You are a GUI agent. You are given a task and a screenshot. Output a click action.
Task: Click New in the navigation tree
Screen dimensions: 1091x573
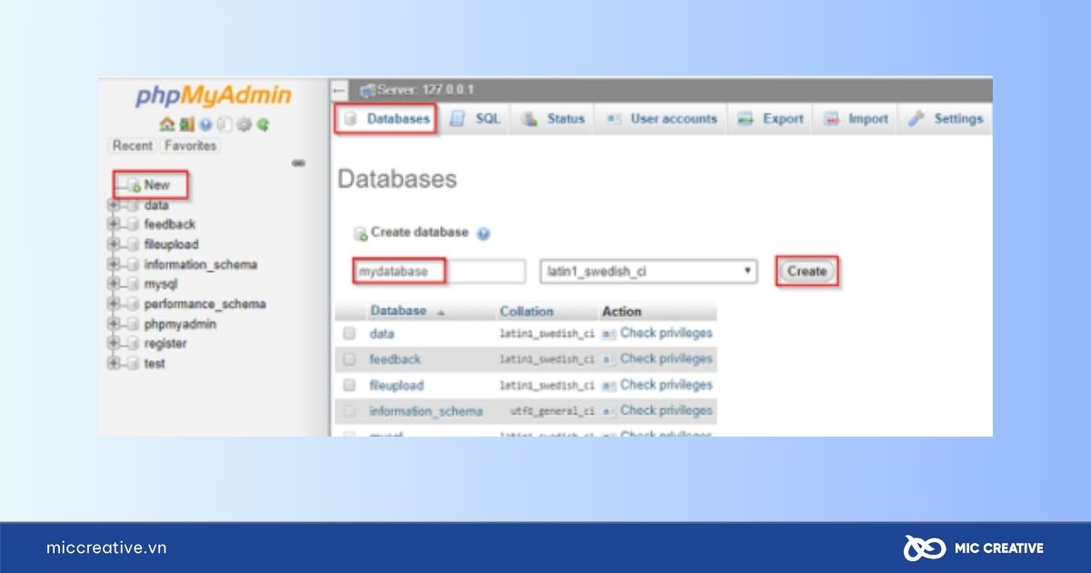(156, 185)
